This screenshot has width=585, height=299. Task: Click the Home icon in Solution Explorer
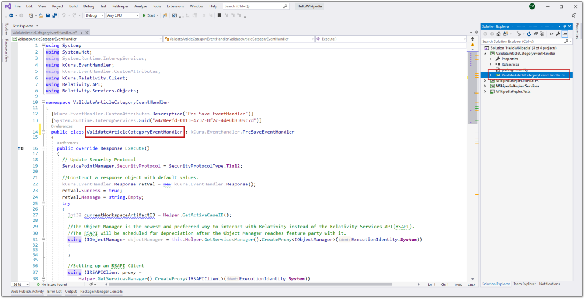coord(498,34)
